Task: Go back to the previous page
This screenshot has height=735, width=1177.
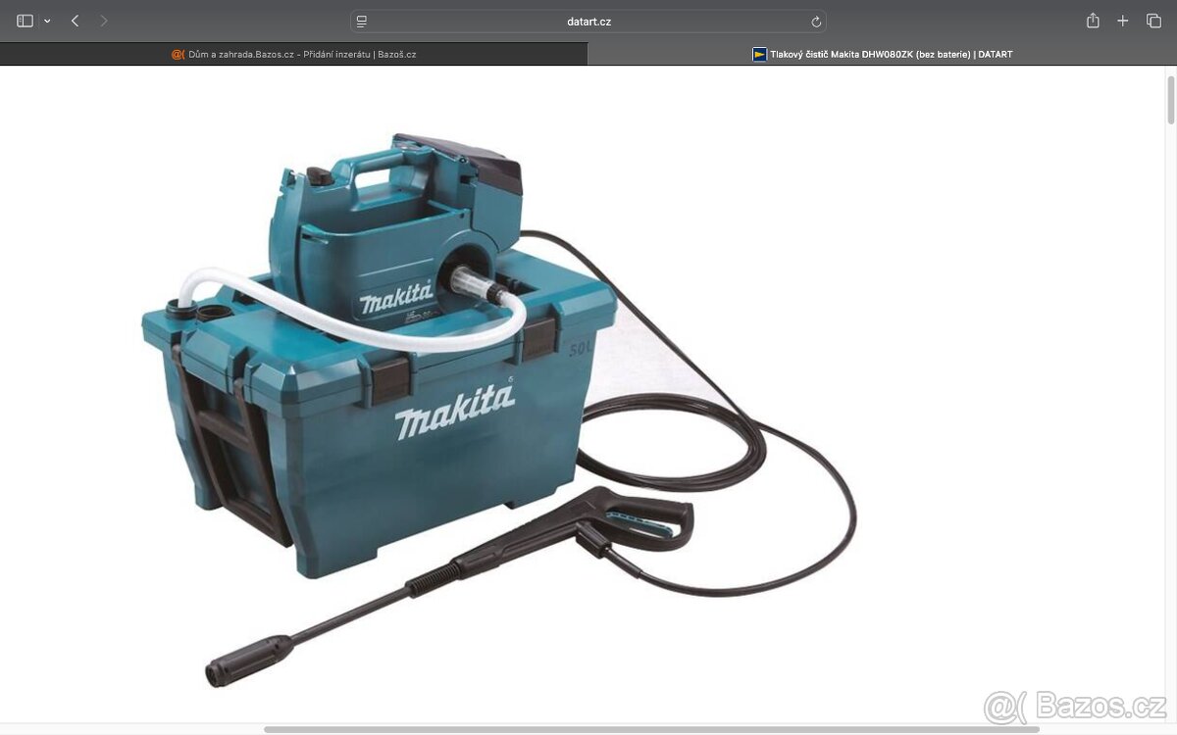Action: click(75, 21)
